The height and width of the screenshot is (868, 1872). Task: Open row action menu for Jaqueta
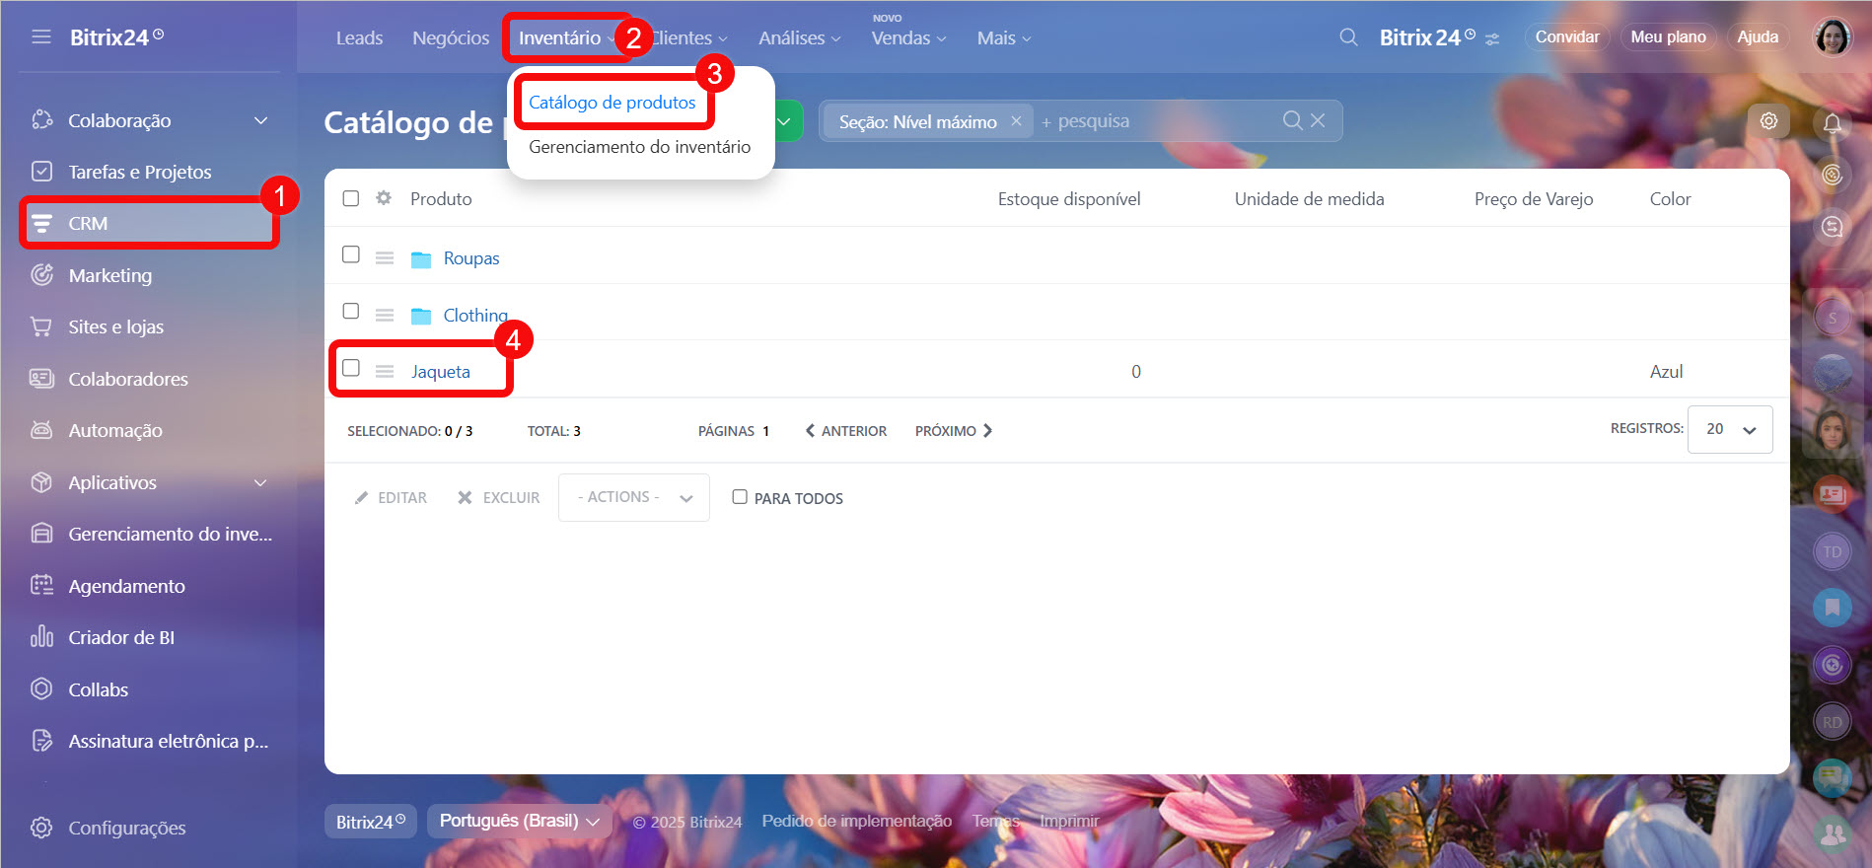[x=385, y=371]
